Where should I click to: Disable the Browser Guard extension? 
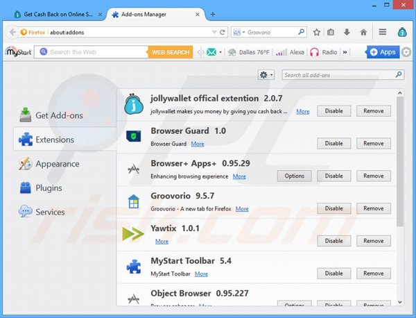[333, 143]
